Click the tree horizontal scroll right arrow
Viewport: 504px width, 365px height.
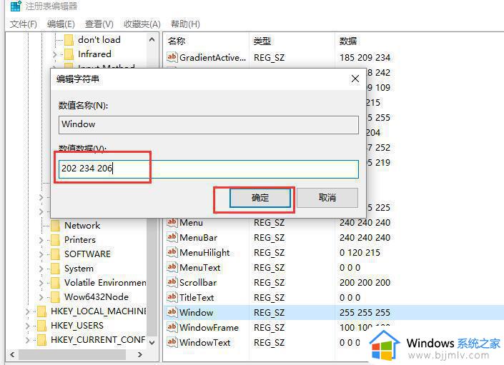140,355
